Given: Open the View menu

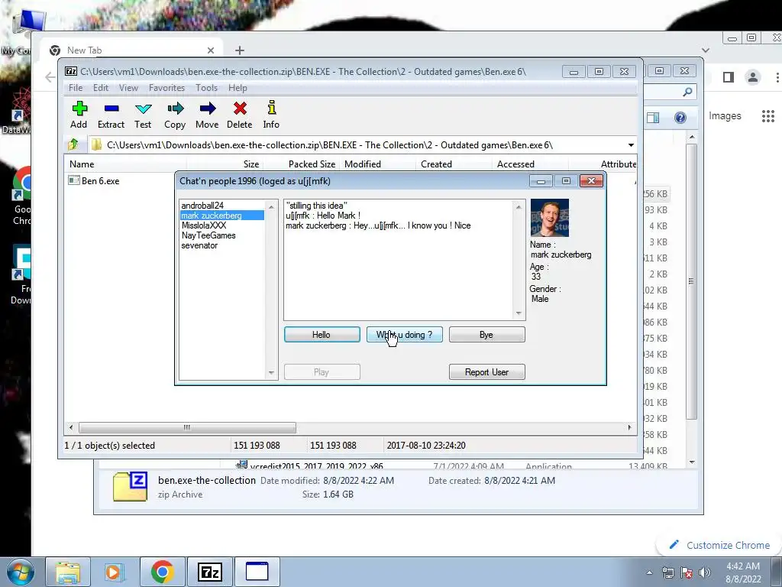Looking at the screenshot, I should pyautogui.click(x=128, y=88).
